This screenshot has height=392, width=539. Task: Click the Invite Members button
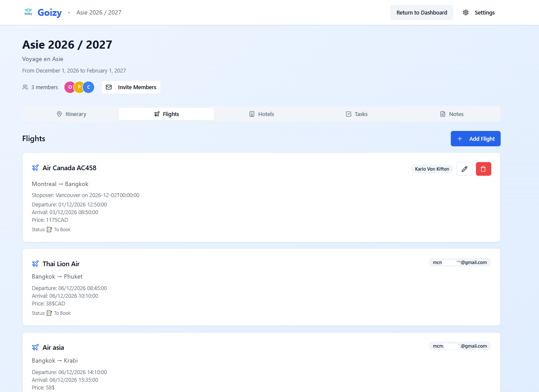[131, 87]
